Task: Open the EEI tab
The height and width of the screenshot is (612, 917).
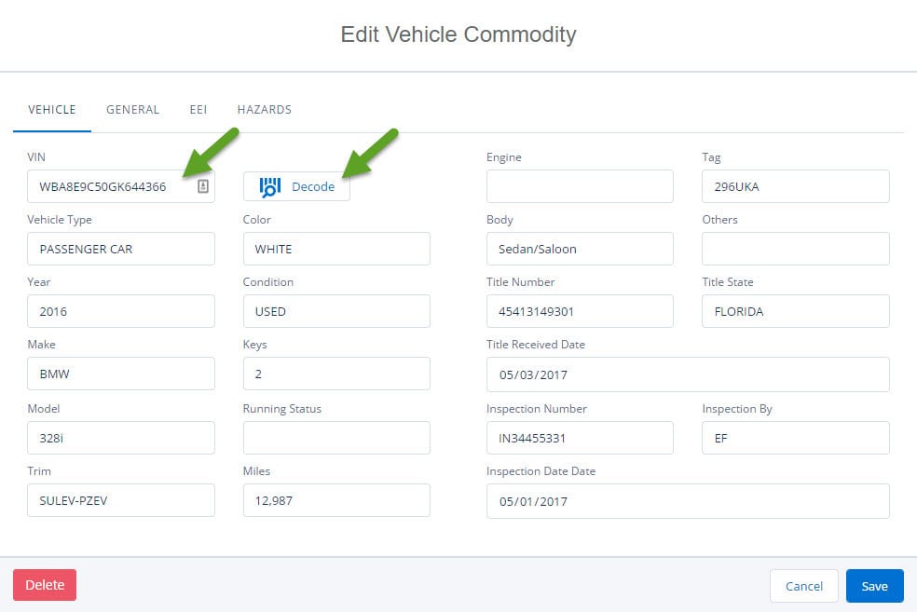Action: click(198, 110)
